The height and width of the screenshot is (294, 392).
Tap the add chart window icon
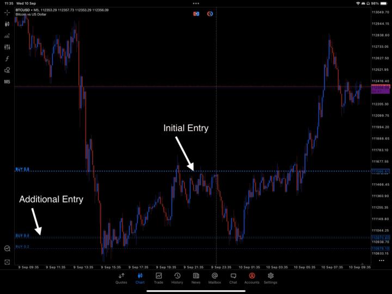pos(7,262)
